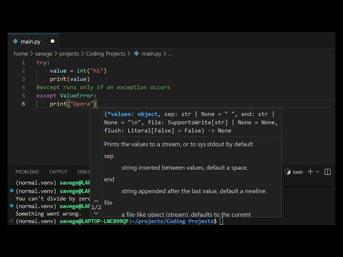Click the "Opera" string on line 6
Viewport: 343px width, 257px height.
pos(81,104)
